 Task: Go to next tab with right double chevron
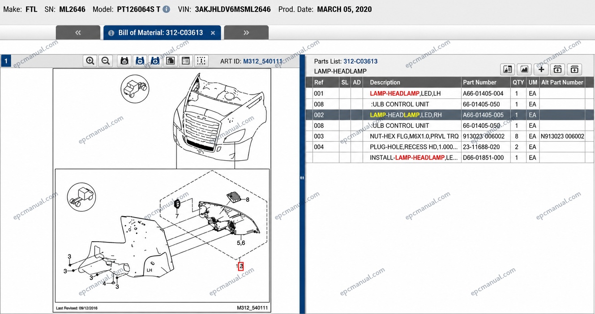[246, 33]
